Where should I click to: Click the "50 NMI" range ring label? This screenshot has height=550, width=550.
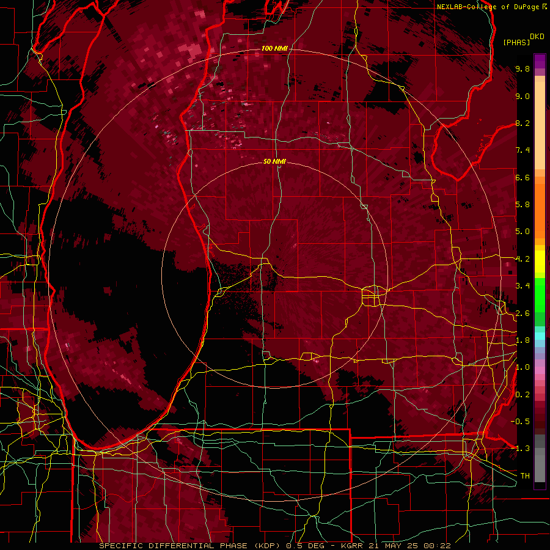pos(274,161)
